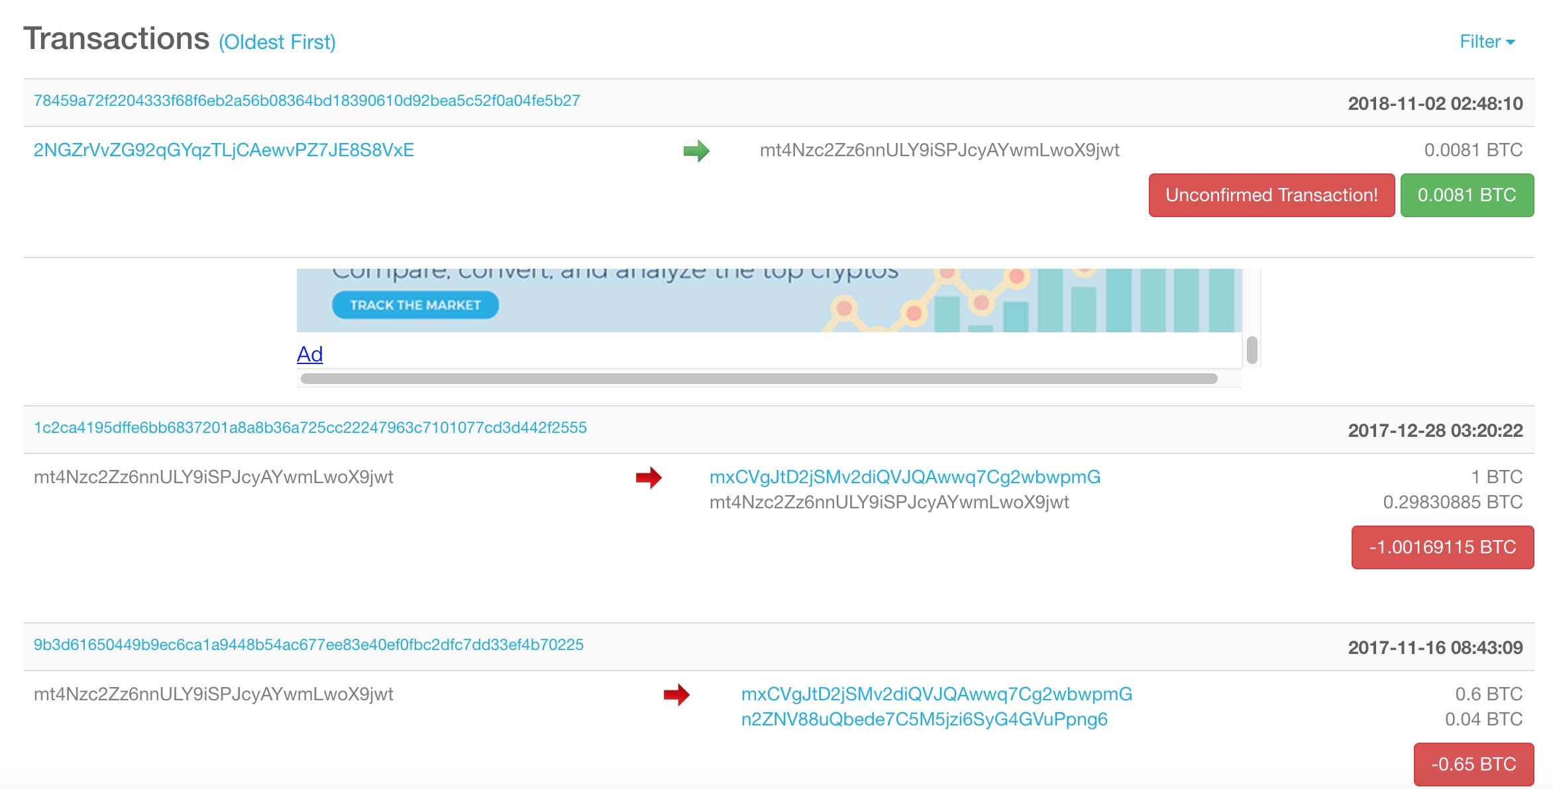Click red arrow in 2017-12-28 transaction

click(649, 477)
